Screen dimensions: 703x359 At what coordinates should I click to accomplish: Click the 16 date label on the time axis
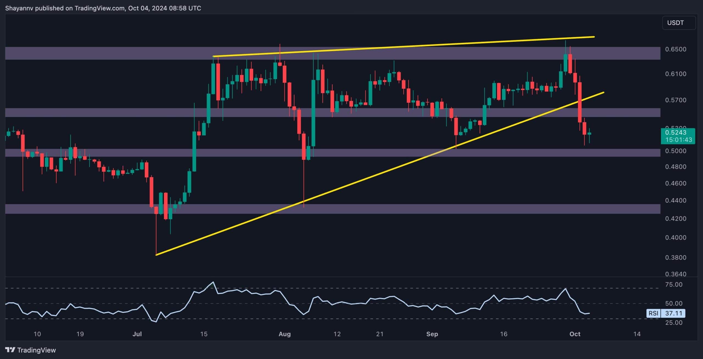[503, 334]
